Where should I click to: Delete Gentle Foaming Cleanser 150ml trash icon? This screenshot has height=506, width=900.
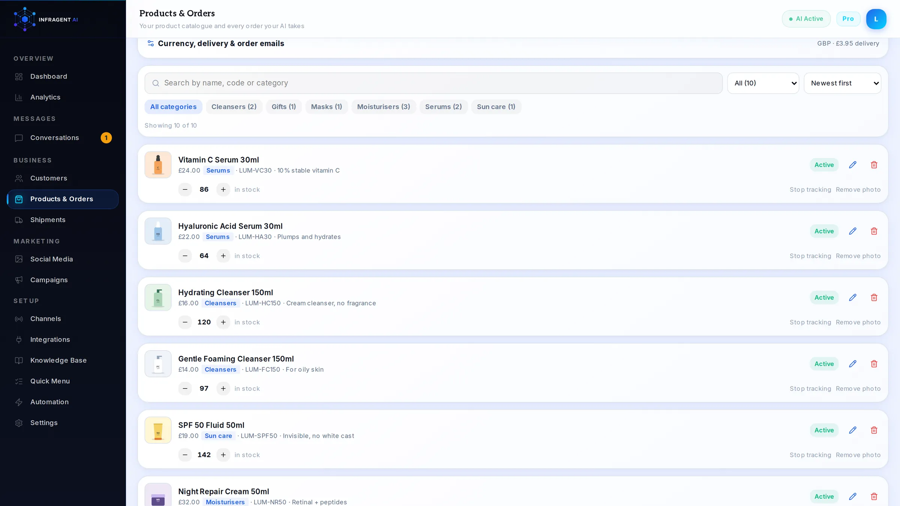coord(874,364)
